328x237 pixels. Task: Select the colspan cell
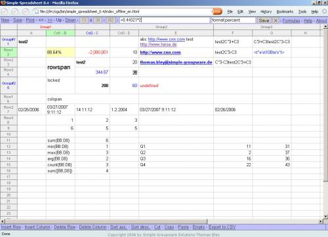click(x=92, y=99)
